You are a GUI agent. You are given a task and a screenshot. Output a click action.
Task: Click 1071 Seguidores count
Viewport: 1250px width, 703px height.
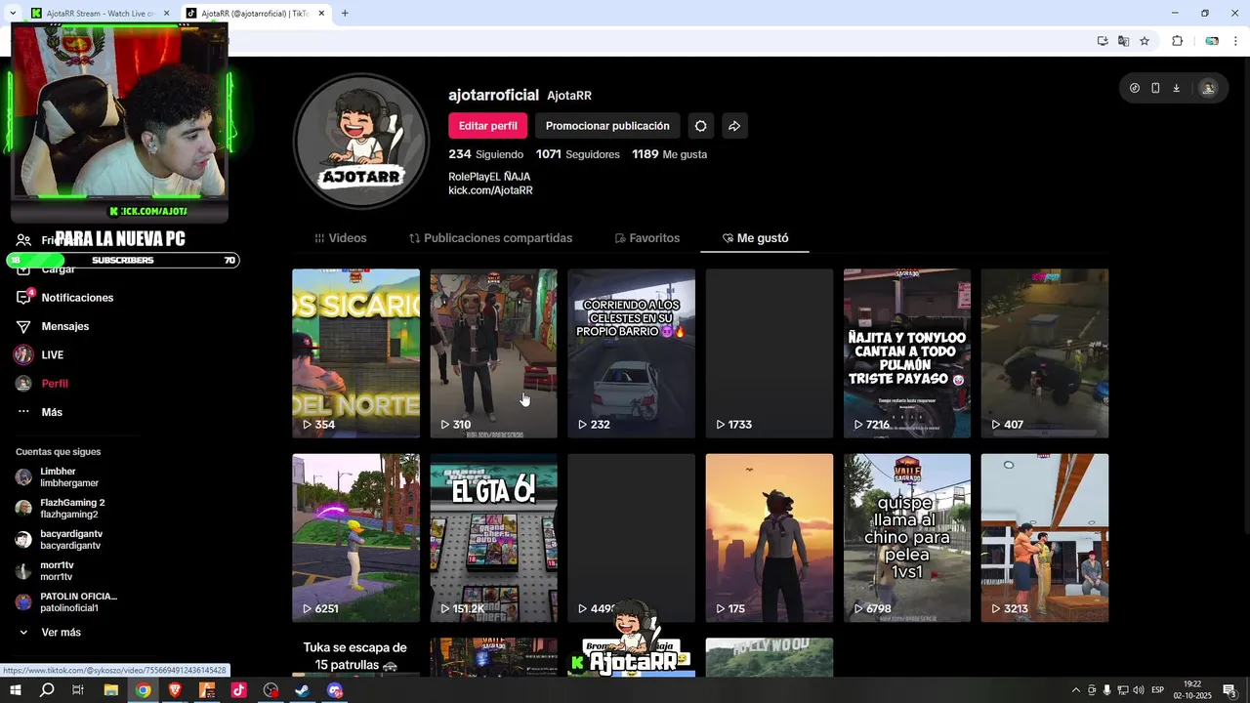pyautogui.click(x=577, y=154)
